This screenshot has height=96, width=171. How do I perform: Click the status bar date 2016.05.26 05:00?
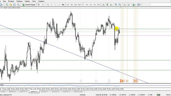[x=102, y=95]
